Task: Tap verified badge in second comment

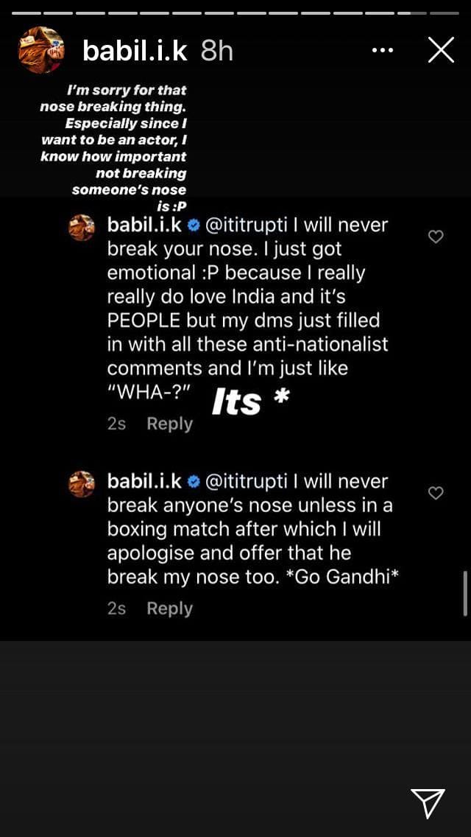Action: (x=194, y=481)
